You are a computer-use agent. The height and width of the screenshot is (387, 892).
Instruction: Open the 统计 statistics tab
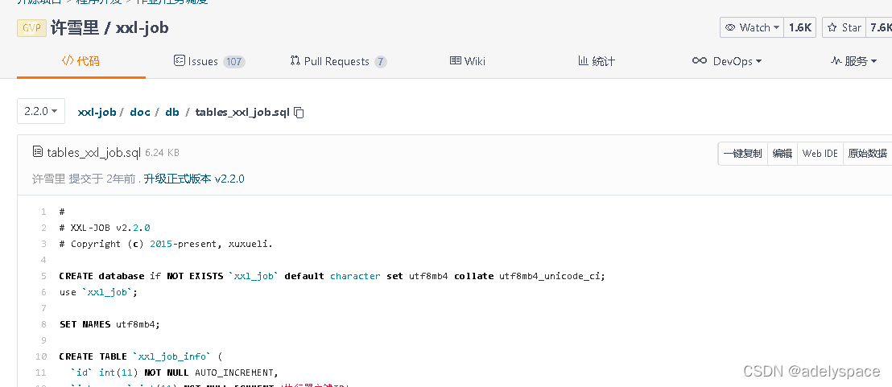597,61
